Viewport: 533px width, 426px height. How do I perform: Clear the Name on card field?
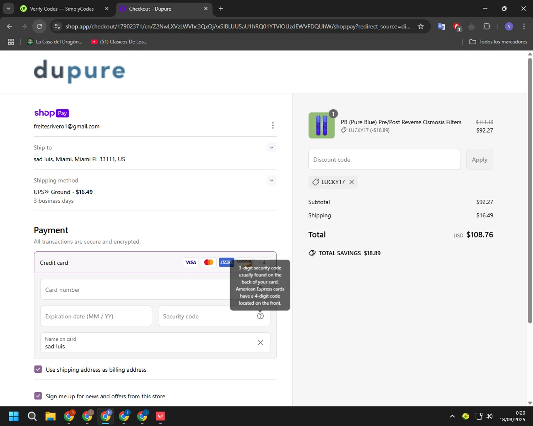coord(260,343)
